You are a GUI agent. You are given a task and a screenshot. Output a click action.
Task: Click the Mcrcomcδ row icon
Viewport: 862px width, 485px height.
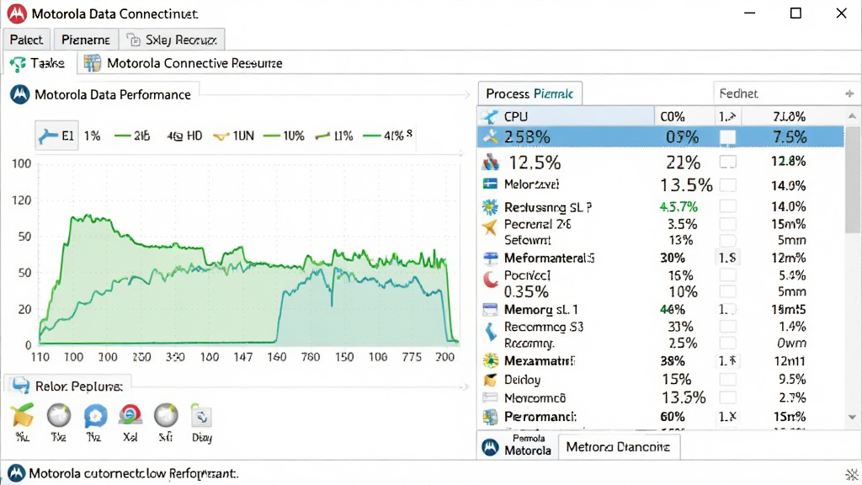coord(490,397)
